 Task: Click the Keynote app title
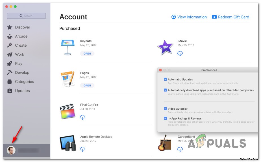pos(86,41)
